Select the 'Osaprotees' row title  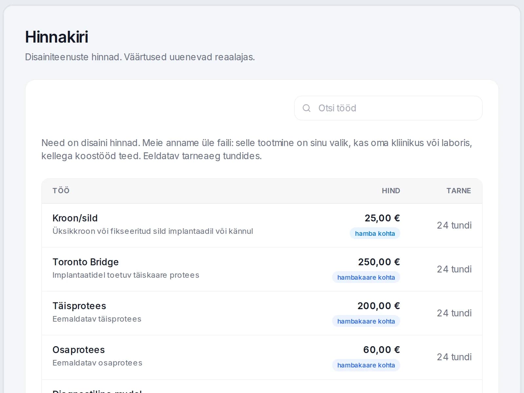tap(79, 350)
